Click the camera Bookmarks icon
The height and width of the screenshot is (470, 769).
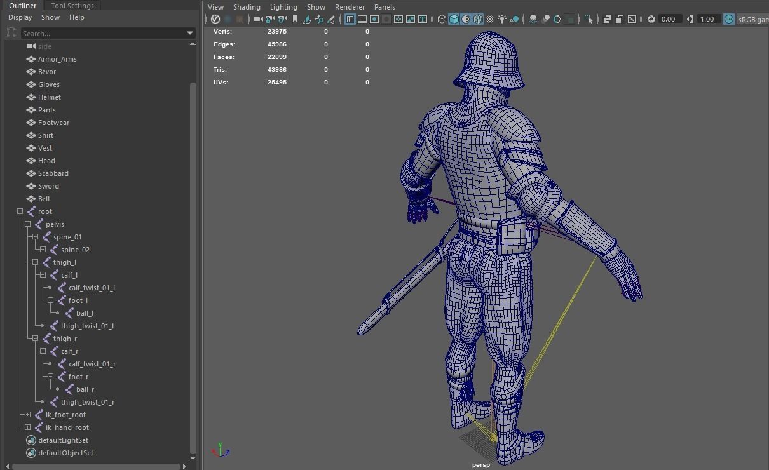click(x=294, y=19)
